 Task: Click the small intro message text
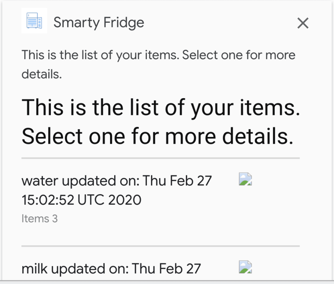point(159,64)
